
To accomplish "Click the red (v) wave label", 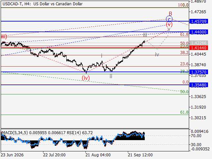I will tap(169, 25).
